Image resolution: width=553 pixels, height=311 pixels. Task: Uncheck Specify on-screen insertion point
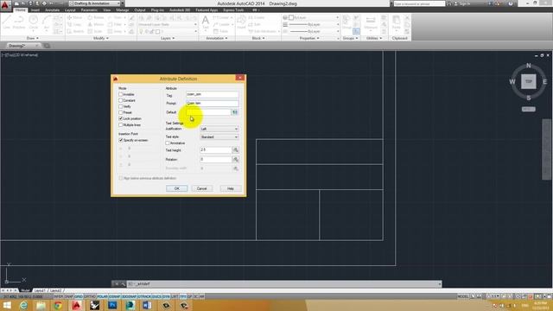point(121,140)
